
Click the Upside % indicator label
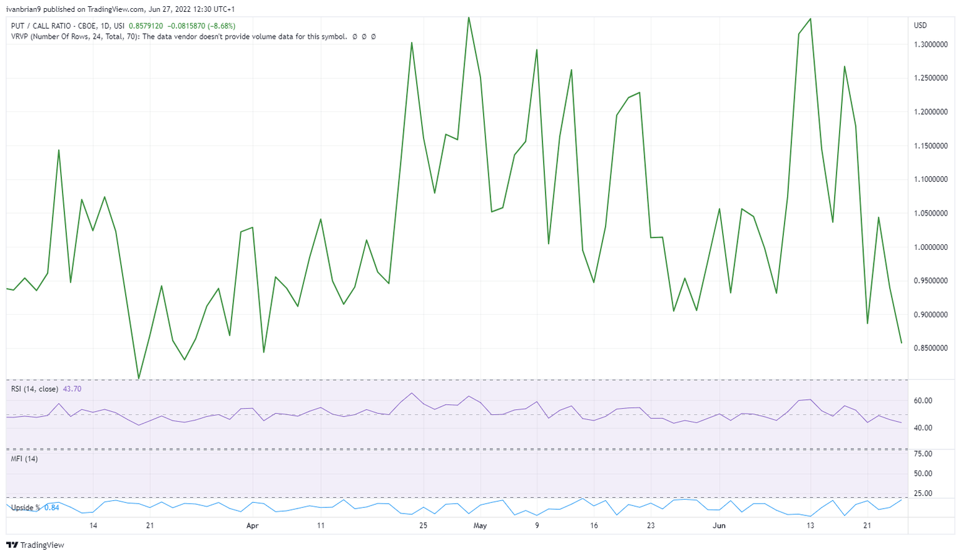coord(25,508)
